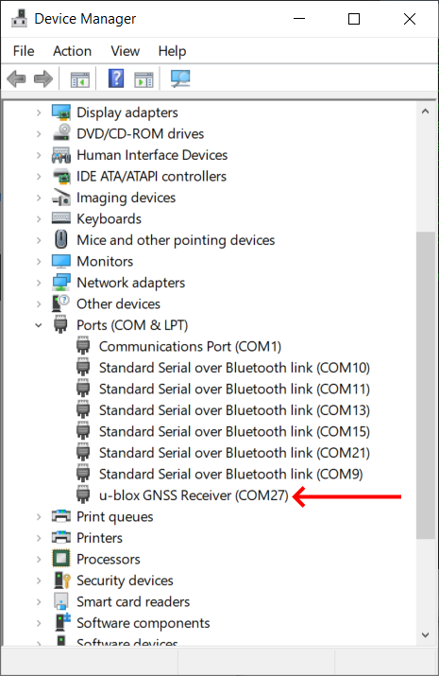The image size is (439, 676).
Task: Open the Action menu
Action: (73, 51)
